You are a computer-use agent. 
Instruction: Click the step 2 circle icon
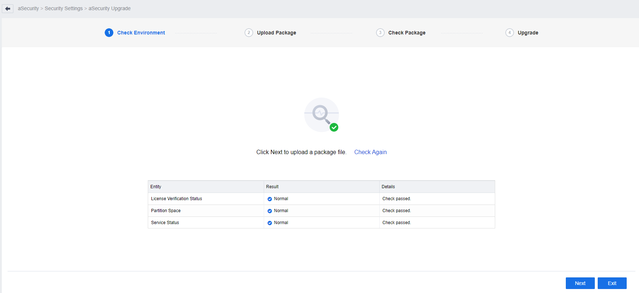[249, 33]
